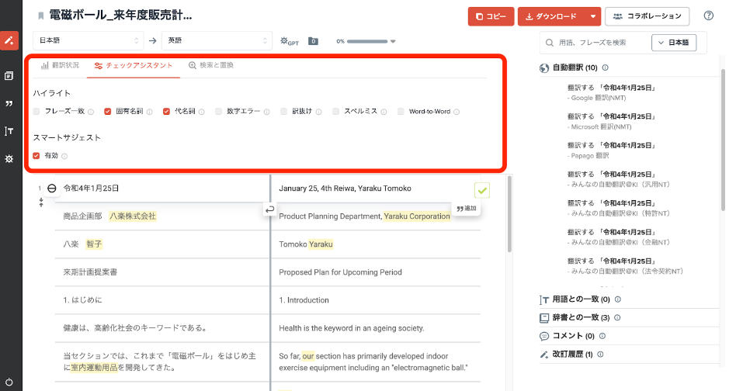Image resolution: width=736 pixels, height=391 pixels.
Task: Enable the フレーズ一致 highlight checkbox
Action: [36, 112]
